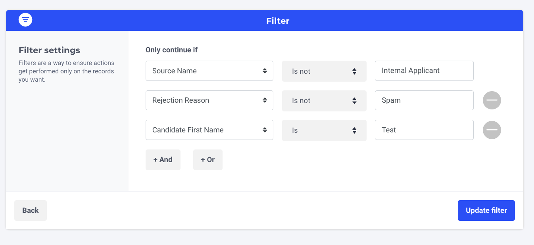Click the Internal Applicant value field
Screen dimensions: 534x245
(424, 71)
